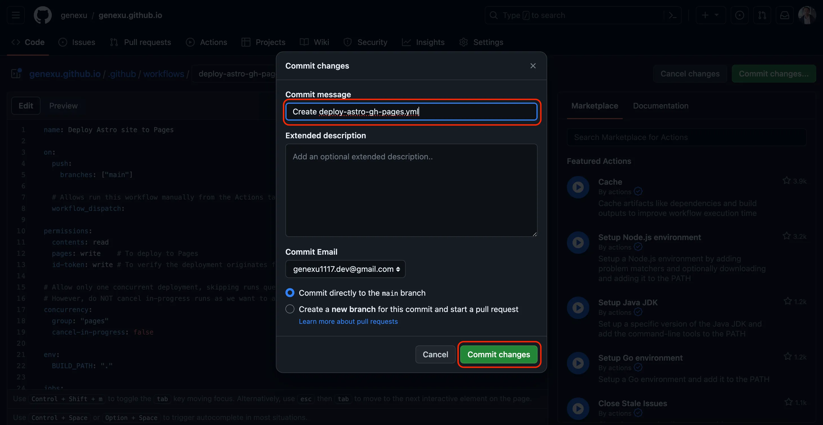Open the issues icon in the top header
Screen dimensions: 823x425
click(x=739, y=15)
